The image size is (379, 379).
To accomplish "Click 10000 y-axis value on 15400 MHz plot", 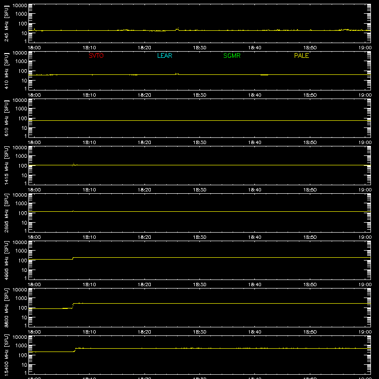I will pyautogui.click(x=20, y=337).
